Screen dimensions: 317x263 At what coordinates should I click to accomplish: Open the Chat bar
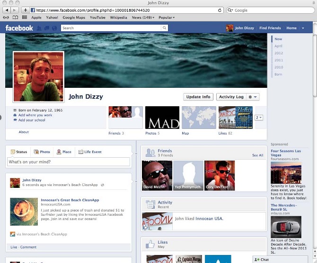[x=280, y=260]
